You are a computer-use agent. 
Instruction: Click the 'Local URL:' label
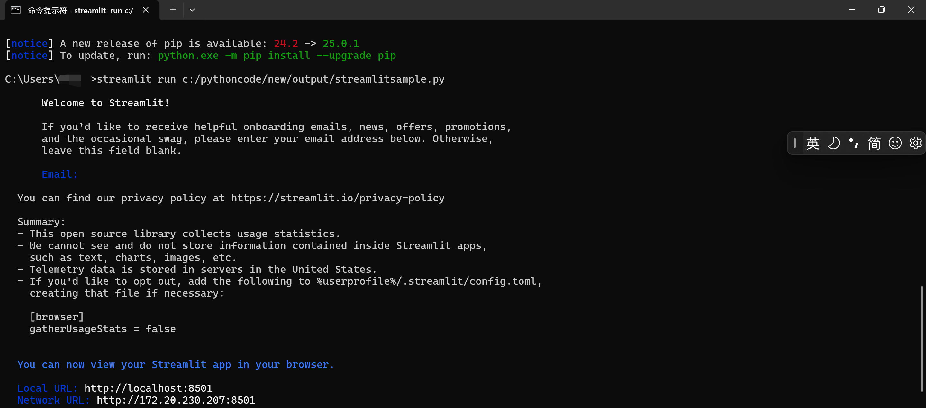tap(48, 388)
